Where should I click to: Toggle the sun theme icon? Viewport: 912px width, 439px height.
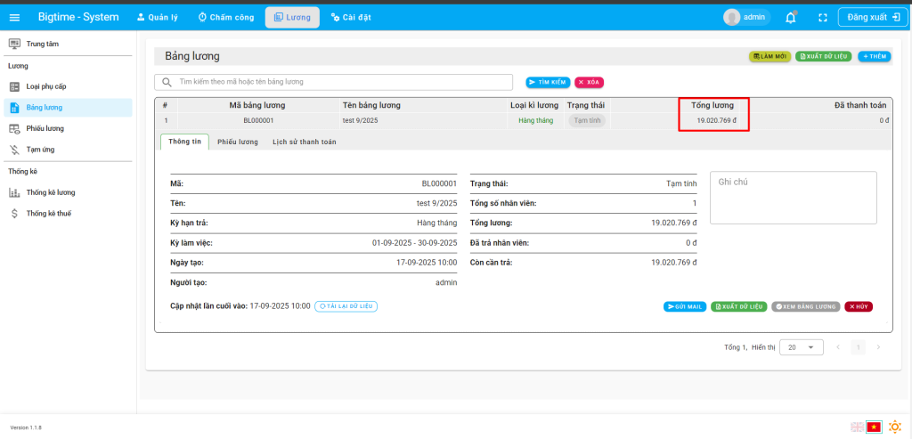pyautogui.click(x=894, y=427)
